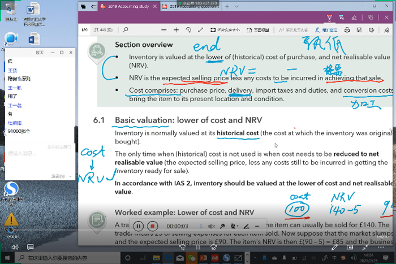Mute the speaker in the recording bar

tap(211, 226)
